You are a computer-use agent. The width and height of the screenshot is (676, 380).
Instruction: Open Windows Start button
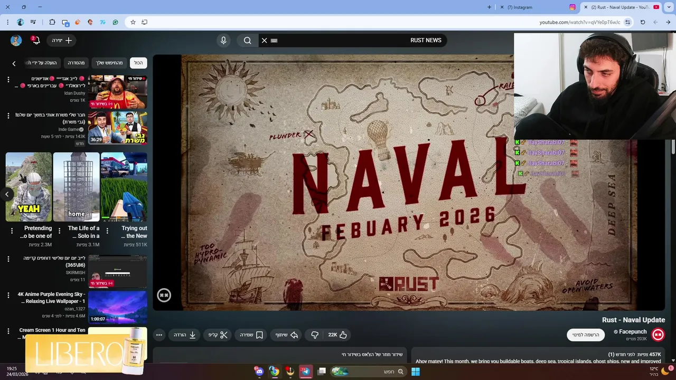[416, 372]
